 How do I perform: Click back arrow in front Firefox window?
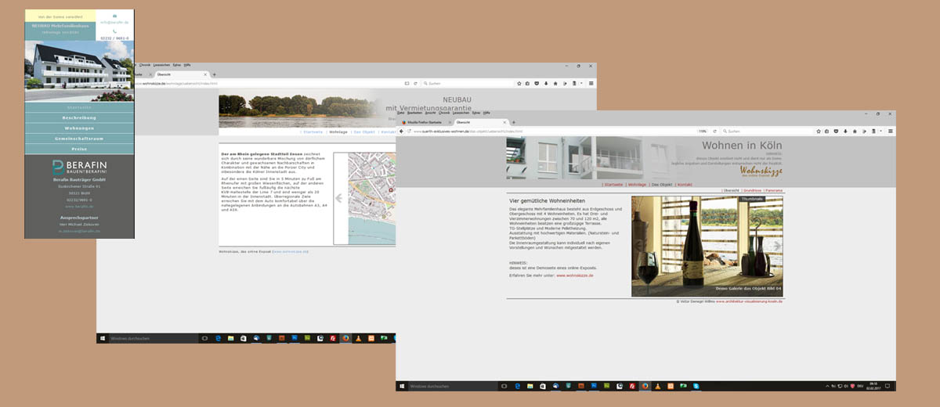pyautogui.click(x=401, y=131)
